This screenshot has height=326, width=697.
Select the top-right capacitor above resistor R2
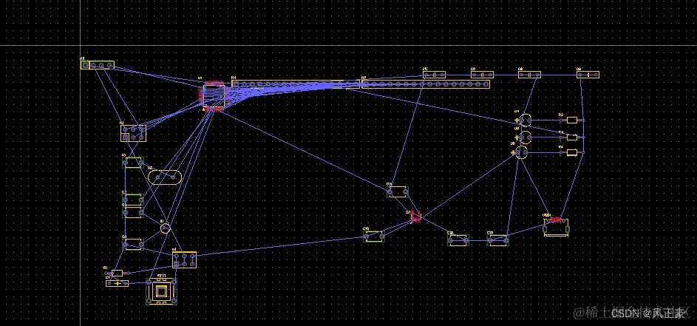588,75
